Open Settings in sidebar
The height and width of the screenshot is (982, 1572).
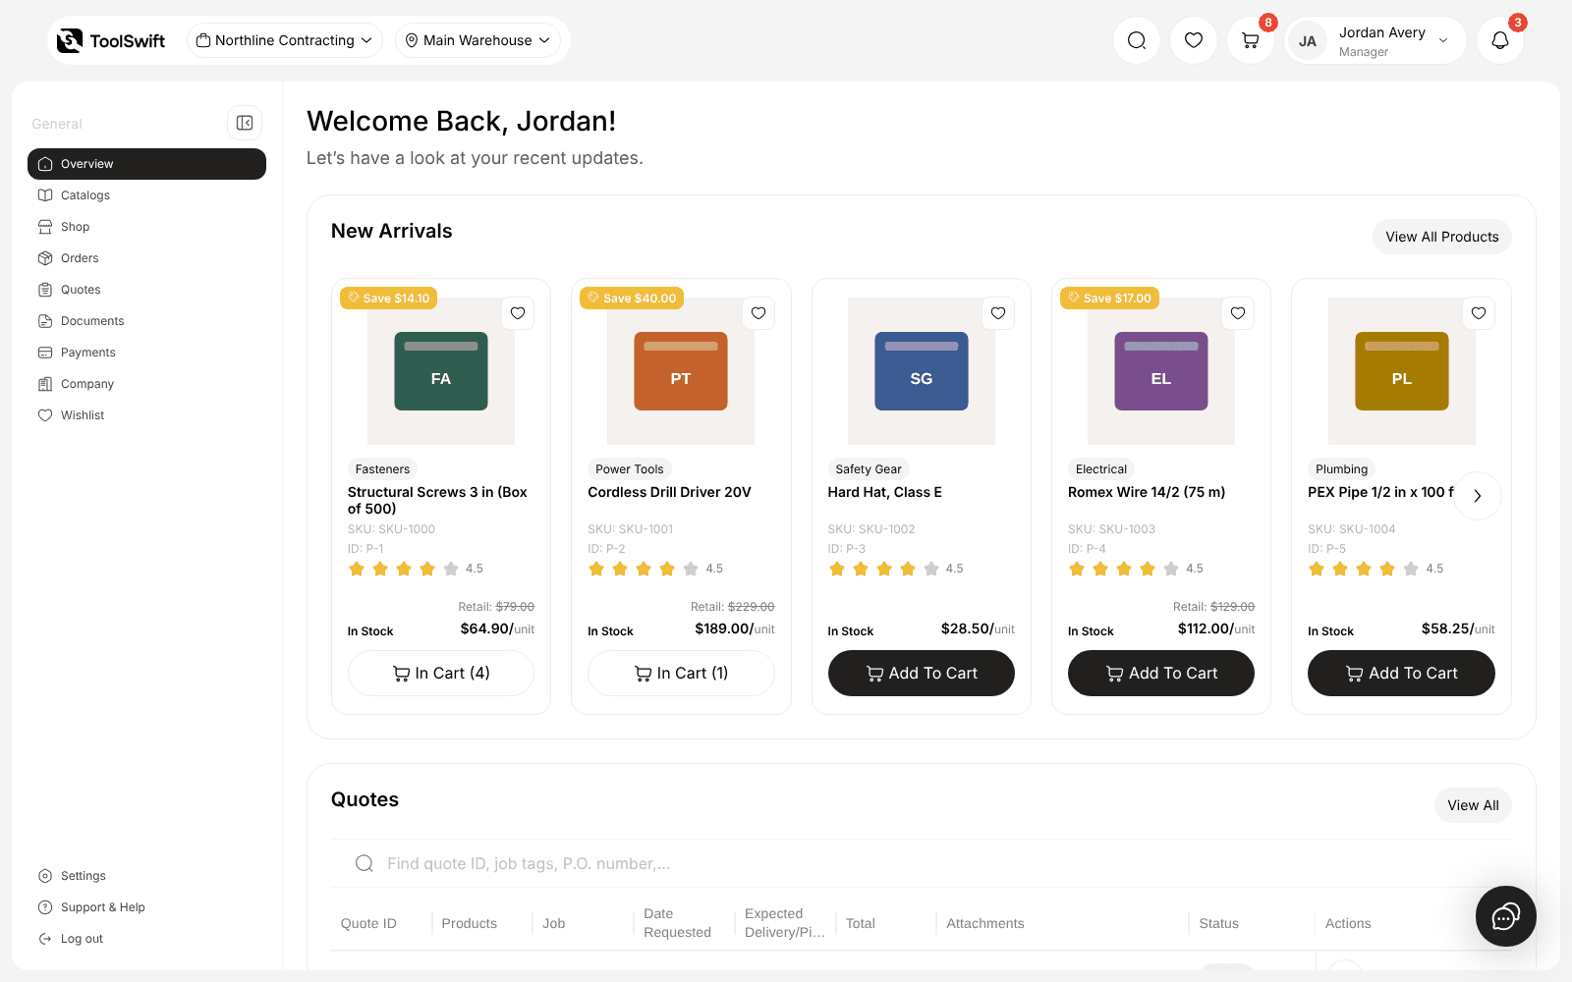tap(146, 876)
